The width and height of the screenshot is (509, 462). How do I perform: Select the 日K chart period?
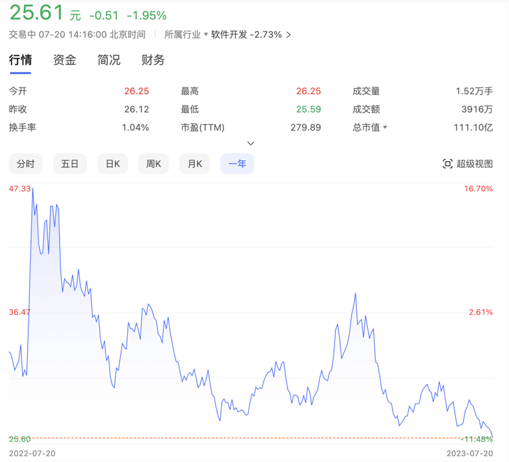(113, 164)
